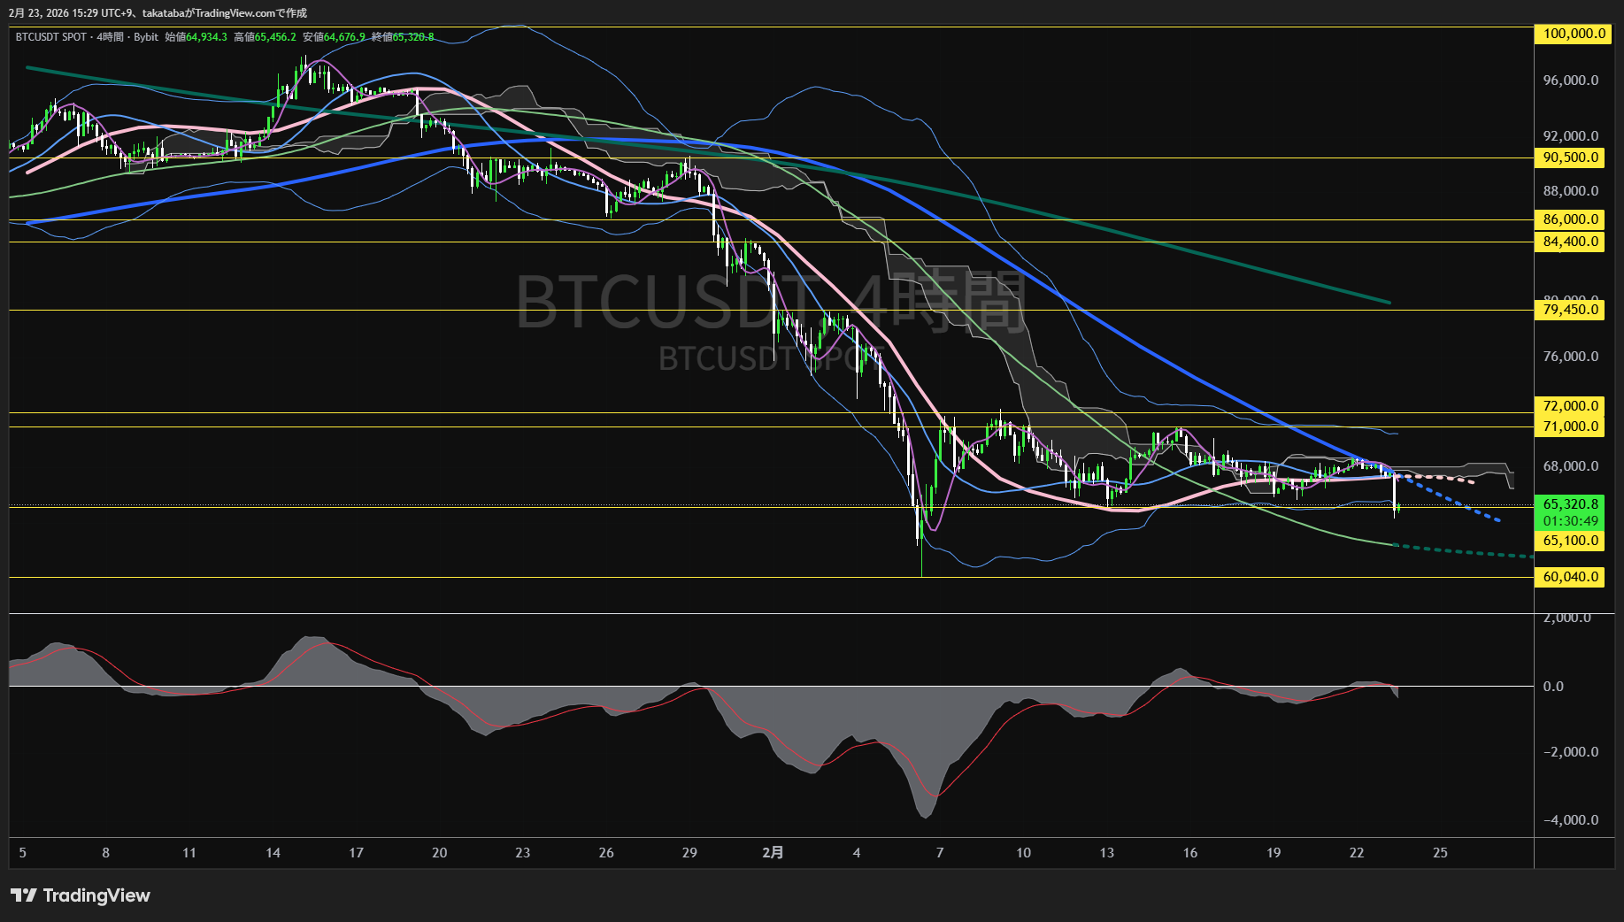Viewport: 1624px width, 922px height.
Task: Click the 76,000.0 price axis label
Action: click(1571, 357)
